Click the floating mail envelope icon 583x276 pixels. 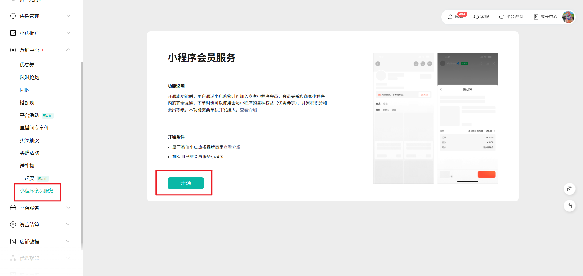coord(570,189)
